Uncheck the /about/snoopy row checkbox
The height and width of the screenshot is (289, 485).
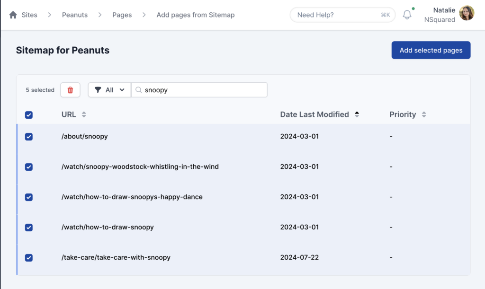pyautogui.click(x=28, y=137)
